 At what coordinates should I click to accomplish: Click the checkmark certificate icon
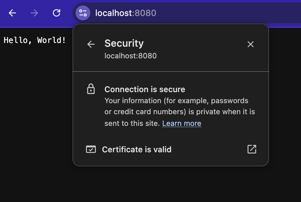coord(91,149)
